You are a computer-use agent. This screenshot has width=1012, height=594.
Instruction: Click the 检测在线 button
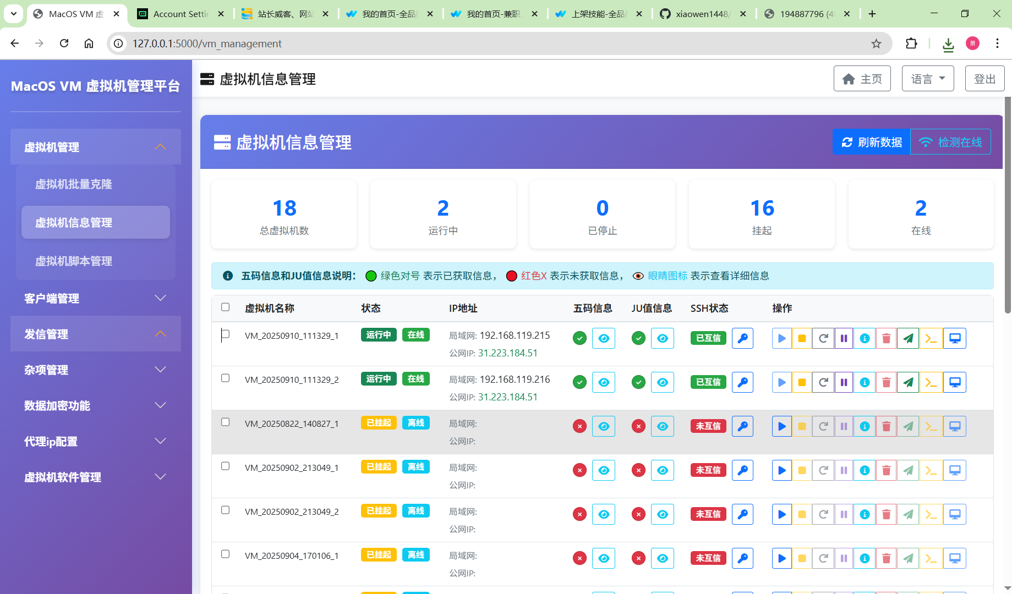(x=950, y=142)
